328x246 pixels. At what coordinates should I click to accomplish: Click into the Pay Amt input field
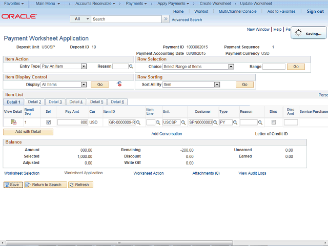click(x=72, y=122)
